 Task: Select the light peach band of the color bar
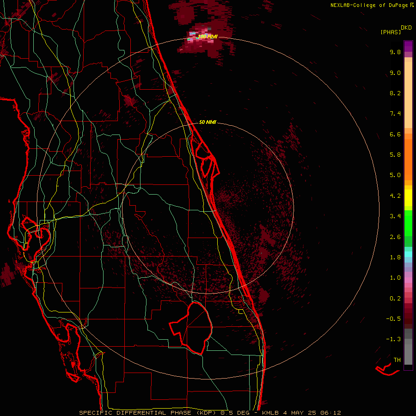point(408,96)
